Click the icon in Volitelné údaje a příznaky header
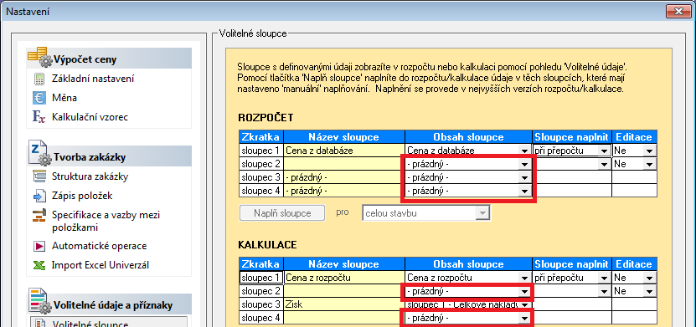 coord(40,302)
